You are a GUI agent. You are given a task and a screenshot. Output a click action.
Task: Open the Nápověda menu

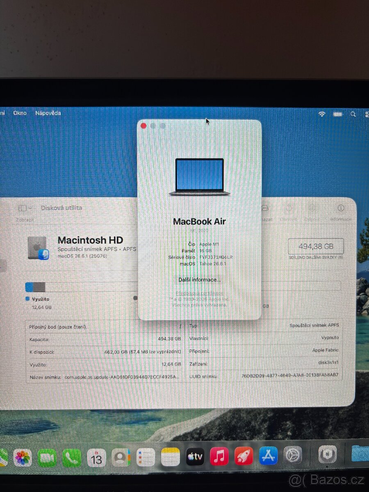(48, 113)
